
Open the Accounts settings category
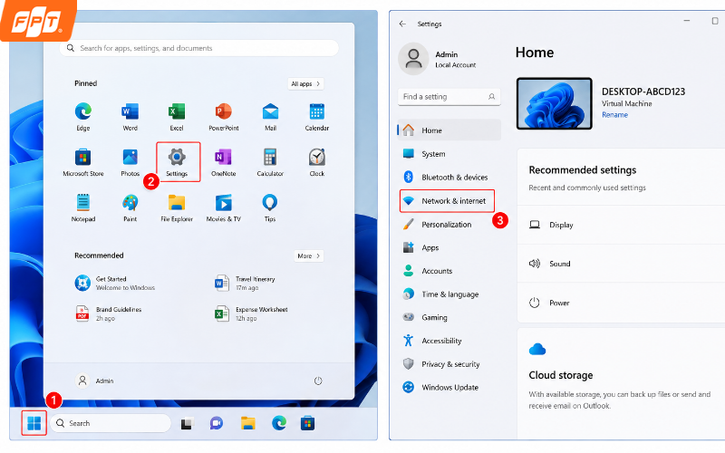pyautogui.click(x=449, y=271)
